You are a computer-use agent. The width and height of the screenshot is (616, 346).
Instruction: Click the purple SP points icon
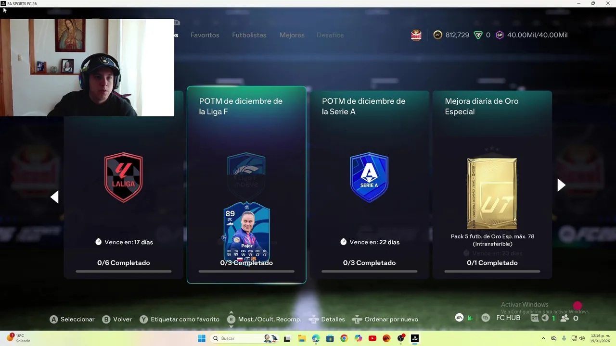pyautogui.click(x=500, y=35)
